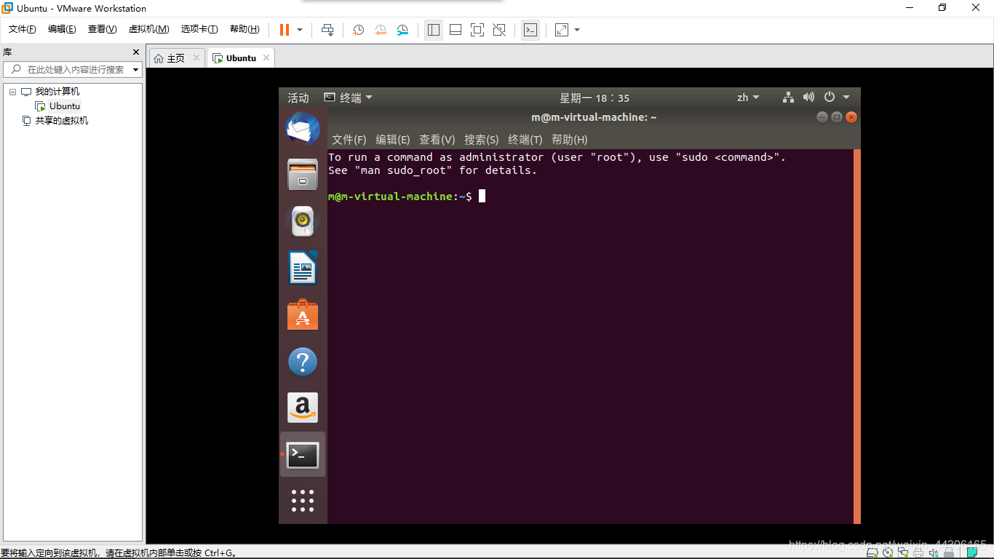Click the terminal's orange vertical scrollbar
This screenshot has width=994, height=559.
pos(856,336)
